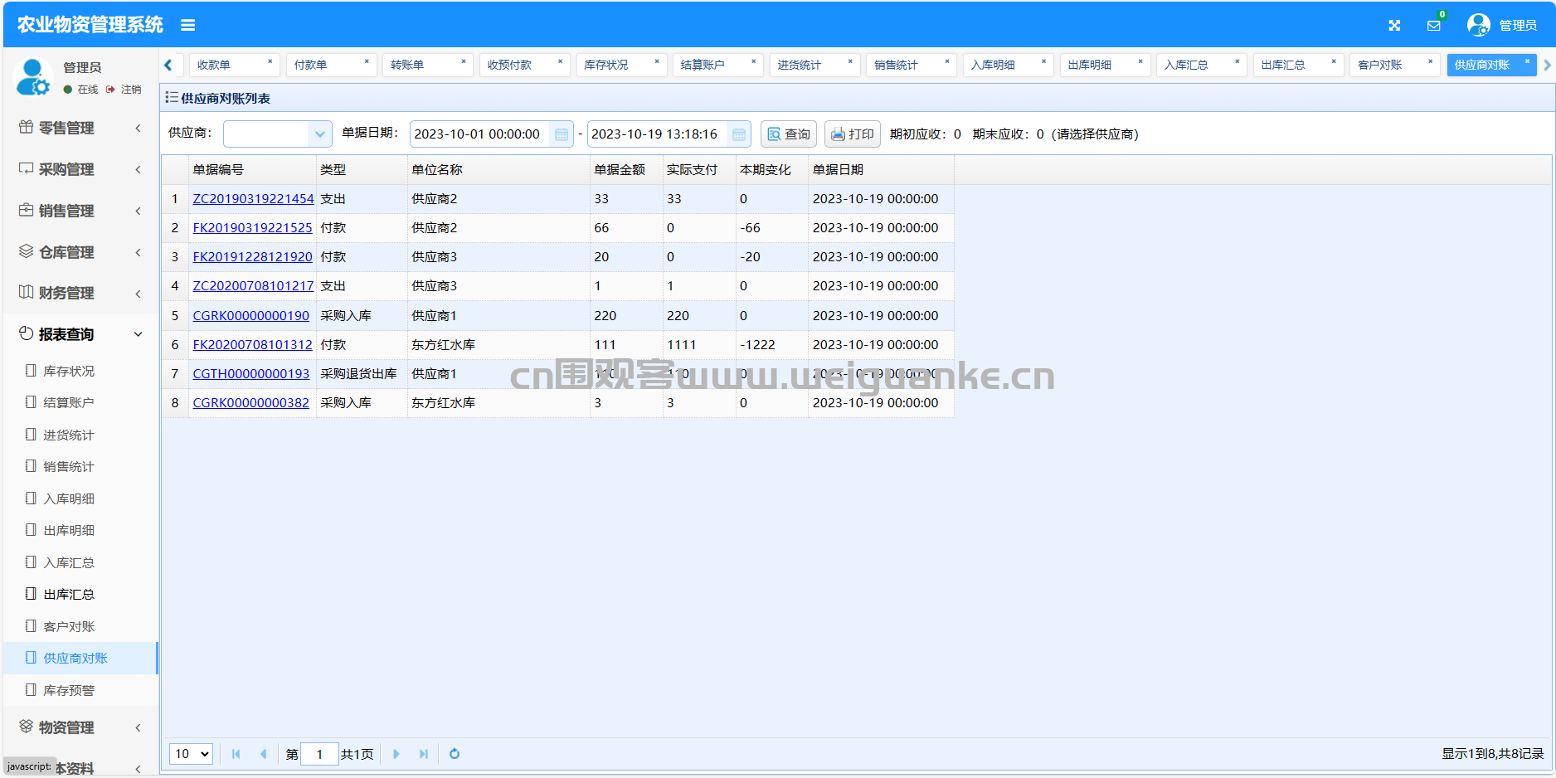Open the mail messages icon
This screenshot has width=1556, height=778.
1433,26
